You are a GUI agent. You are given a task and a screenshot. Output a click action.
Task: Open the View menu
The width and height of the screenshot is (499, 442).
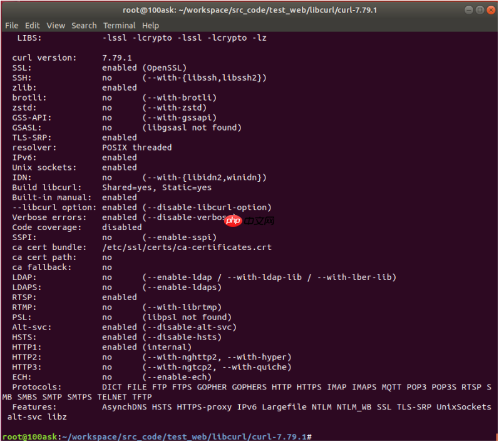(x=56, y=26)
